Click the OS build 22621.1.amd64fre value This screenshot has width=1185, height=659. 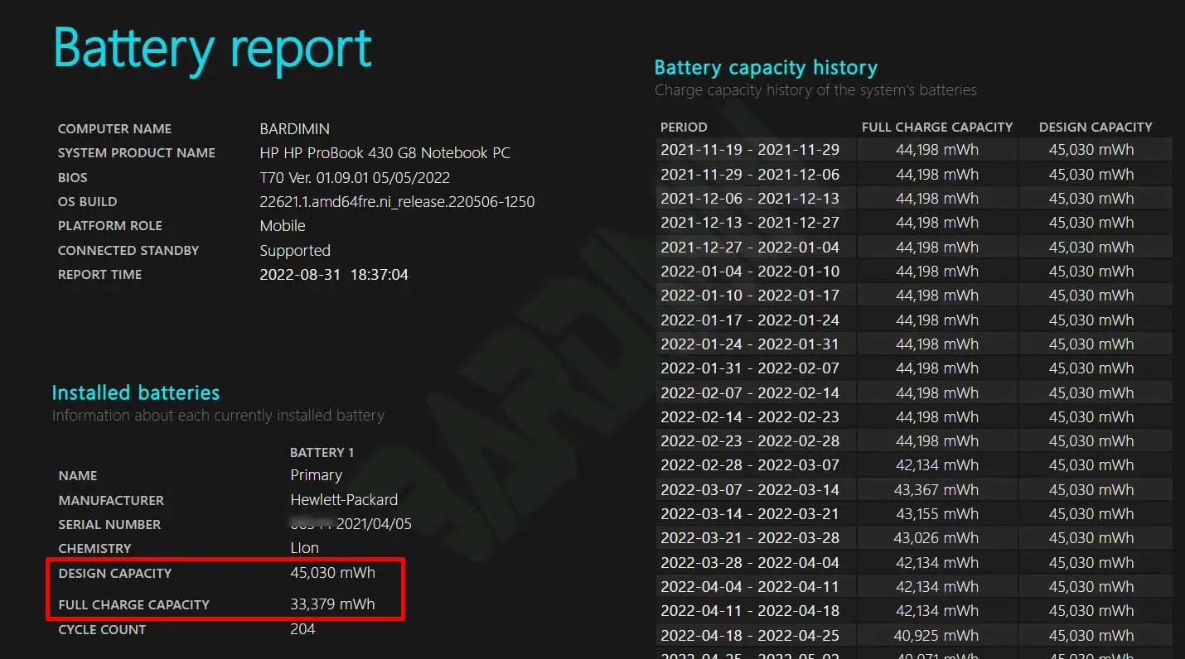point(397,201)
